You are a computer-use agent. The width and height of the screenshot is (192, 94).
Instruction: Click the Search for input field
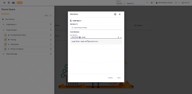(136, 3)
